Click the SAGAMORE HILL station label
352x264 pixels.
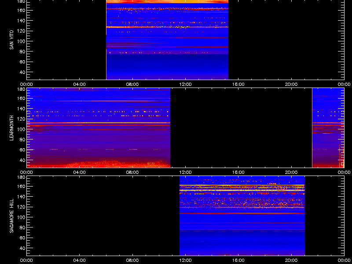click(11, 216)
